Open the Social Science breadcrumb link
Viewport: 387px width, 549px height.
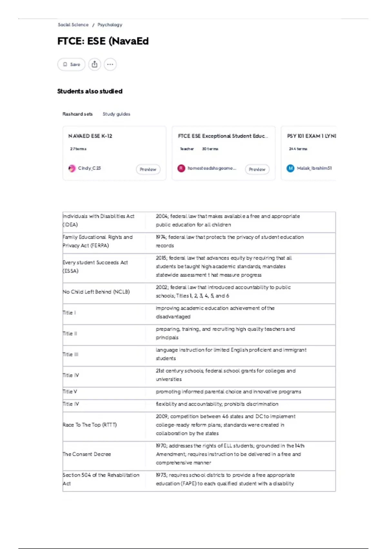click(x=73, y=25)
